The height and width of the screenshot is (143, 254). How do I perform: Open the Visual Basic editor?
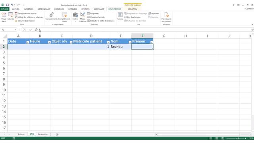click(x=4, y=17)
